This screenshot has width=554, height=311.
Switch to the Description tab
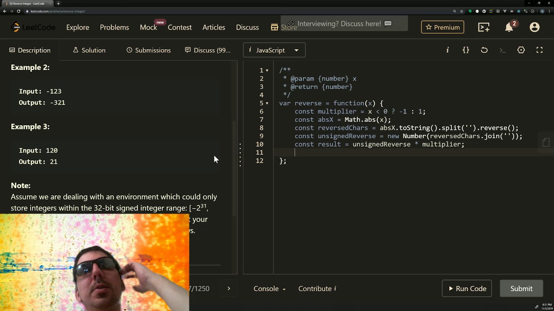click(x=30, y=50)
